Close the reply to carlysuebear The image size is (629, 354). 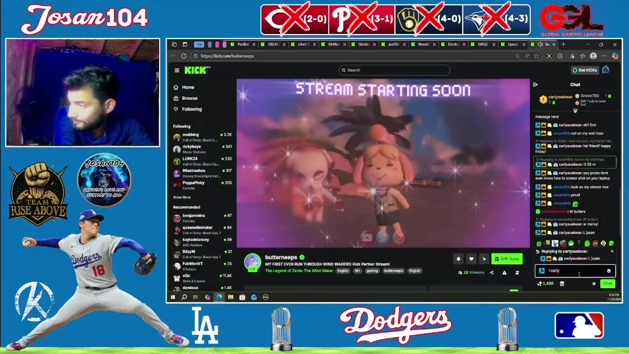[612, 251]
